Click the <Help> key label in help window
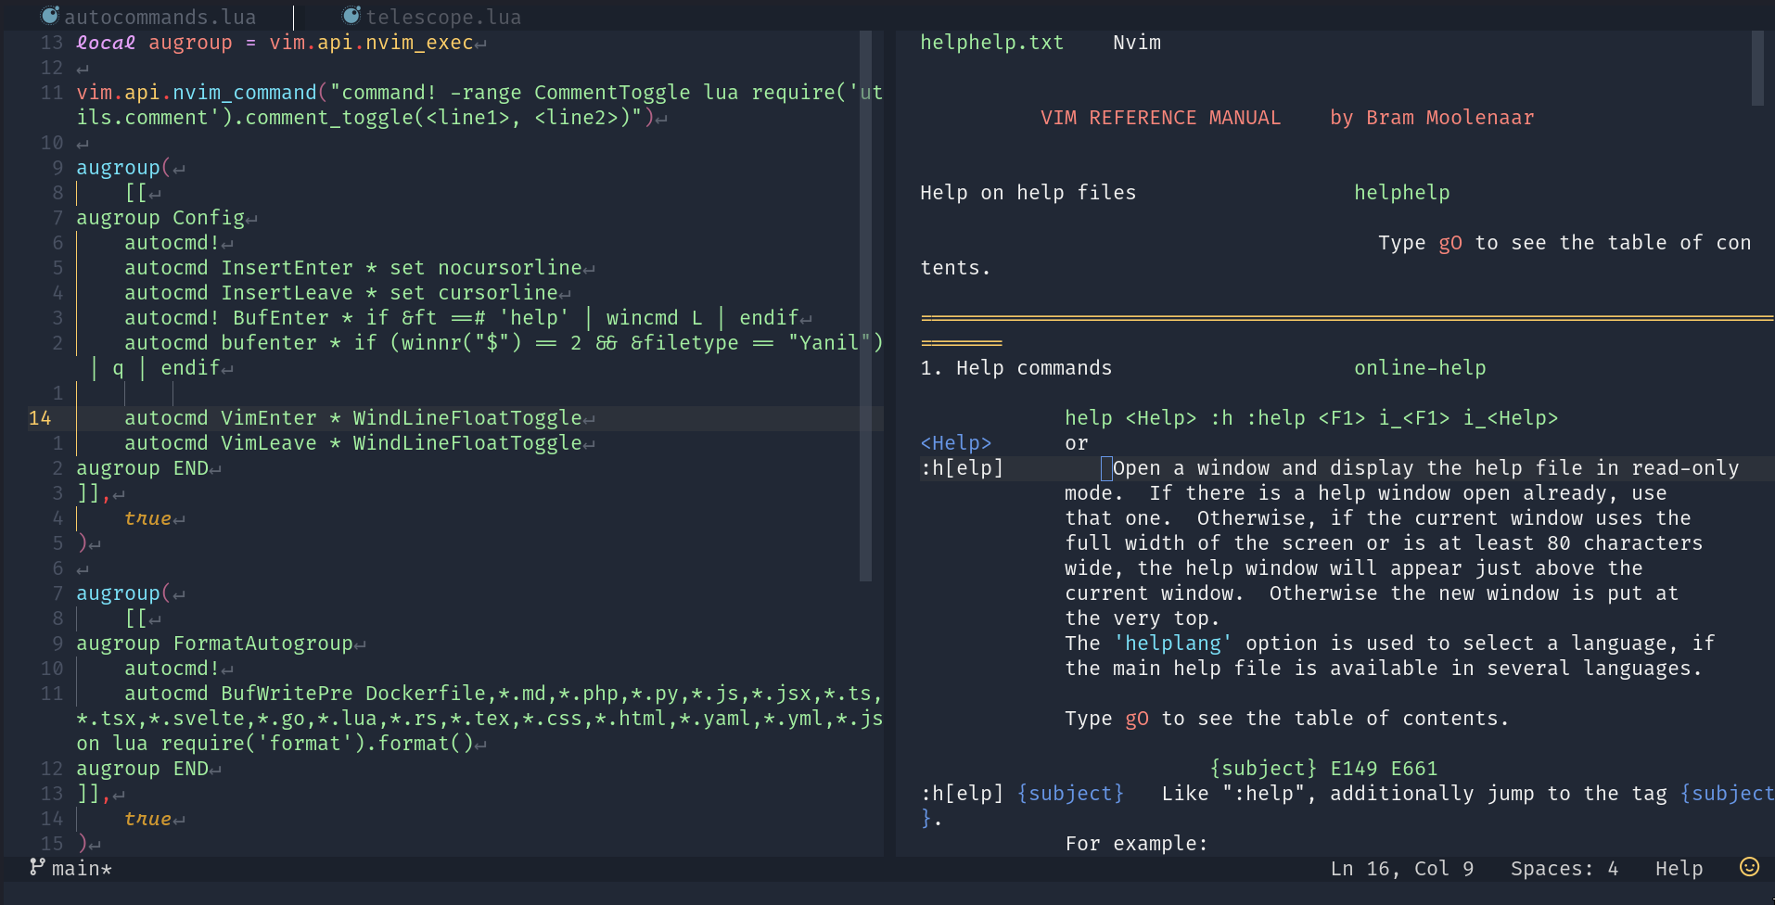 [955, 443]
